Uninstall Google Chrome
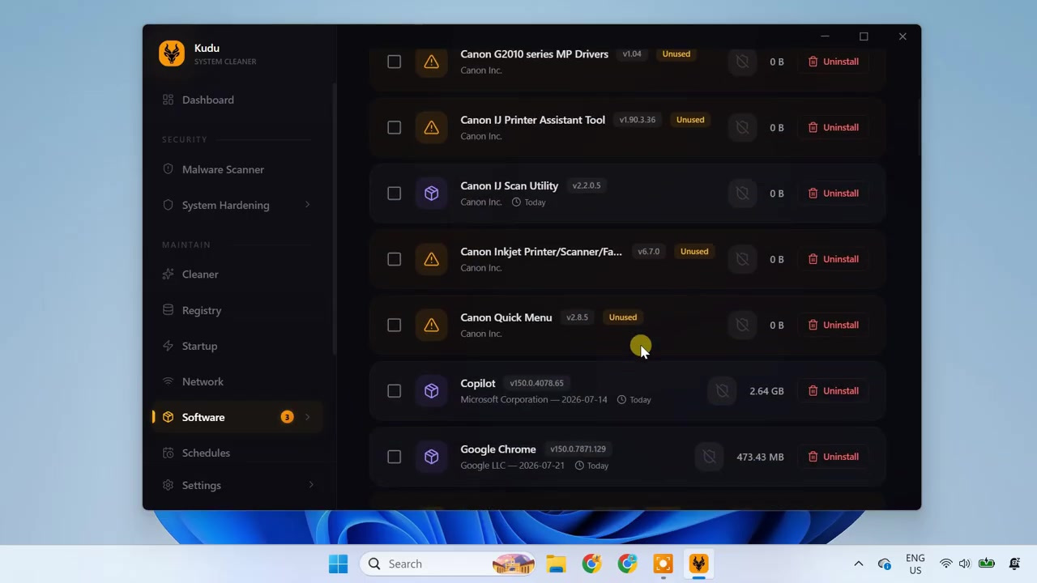Screen dimensions: 1037x583 point(834,457)
